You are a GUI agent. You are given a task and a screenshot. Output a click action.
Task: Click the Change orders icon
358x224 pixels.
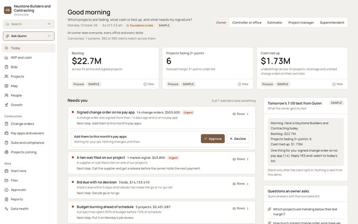[6, 123]
